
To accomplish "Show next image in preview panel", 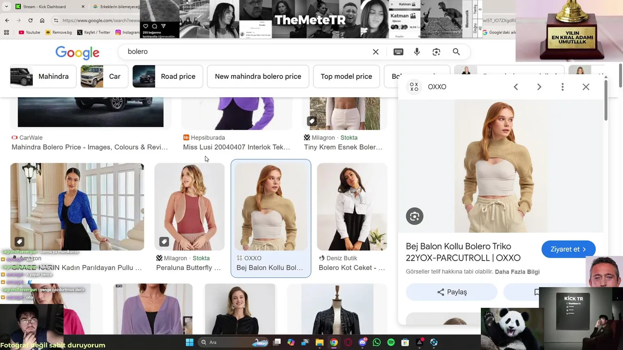I will 539,87.
